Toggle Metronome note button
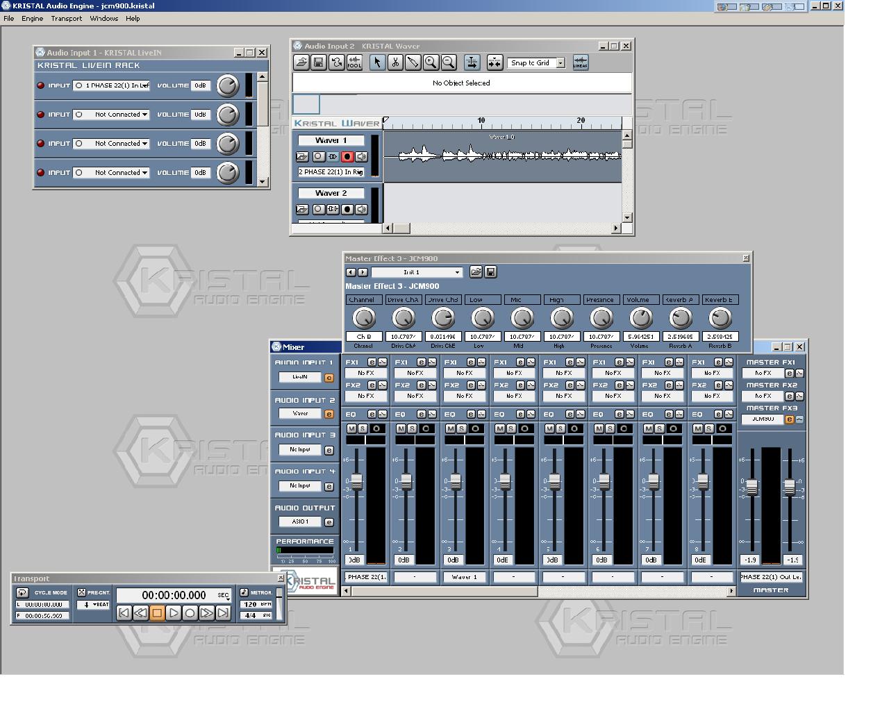 (244, 592)
